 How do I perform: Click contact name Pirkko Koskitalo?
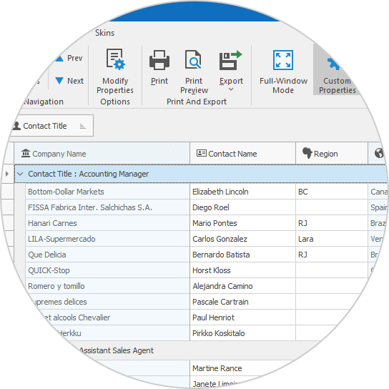coord(219,333)
